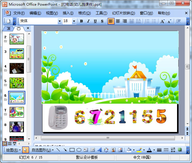Close the slides pane
The height and width of the screenshot is (163, 192).
click(x=28, y=28)
